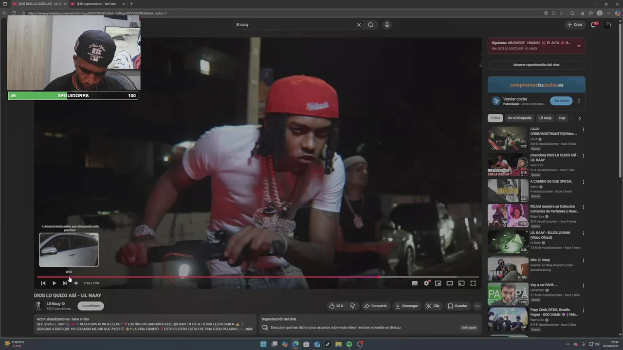Dislike the video with thumbs down
The image size is (623, 350).
pyautogui.click(x=353, y=306)
